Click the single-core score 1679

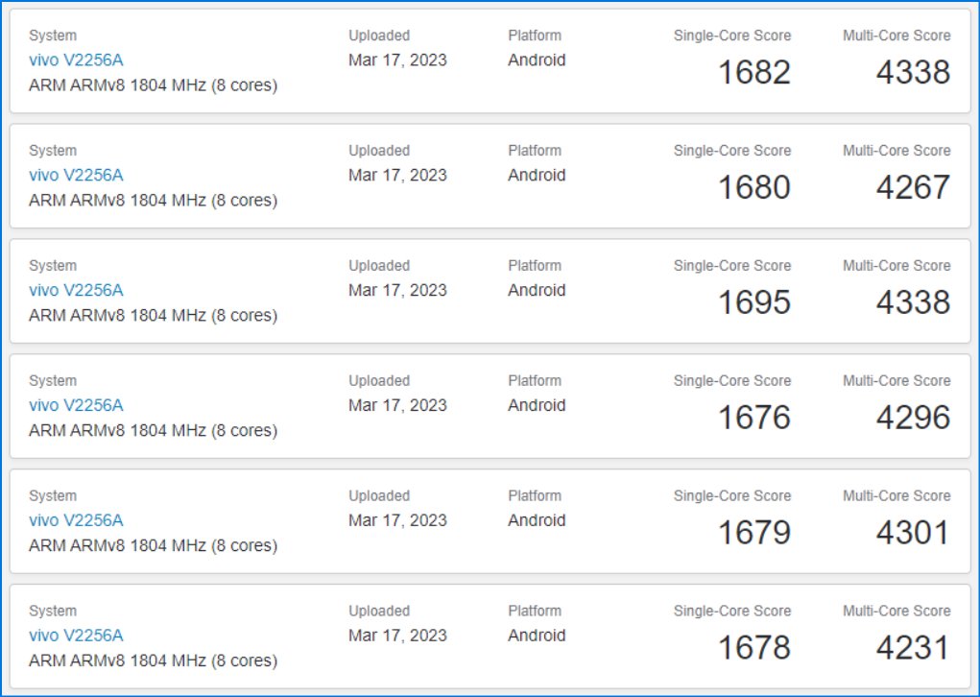coord(754,533)
